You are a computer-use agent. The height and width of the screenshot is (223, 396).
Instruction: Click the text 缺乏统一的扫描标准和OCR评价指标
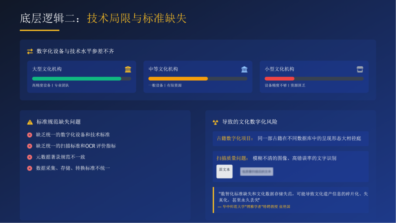coord(76,146)
